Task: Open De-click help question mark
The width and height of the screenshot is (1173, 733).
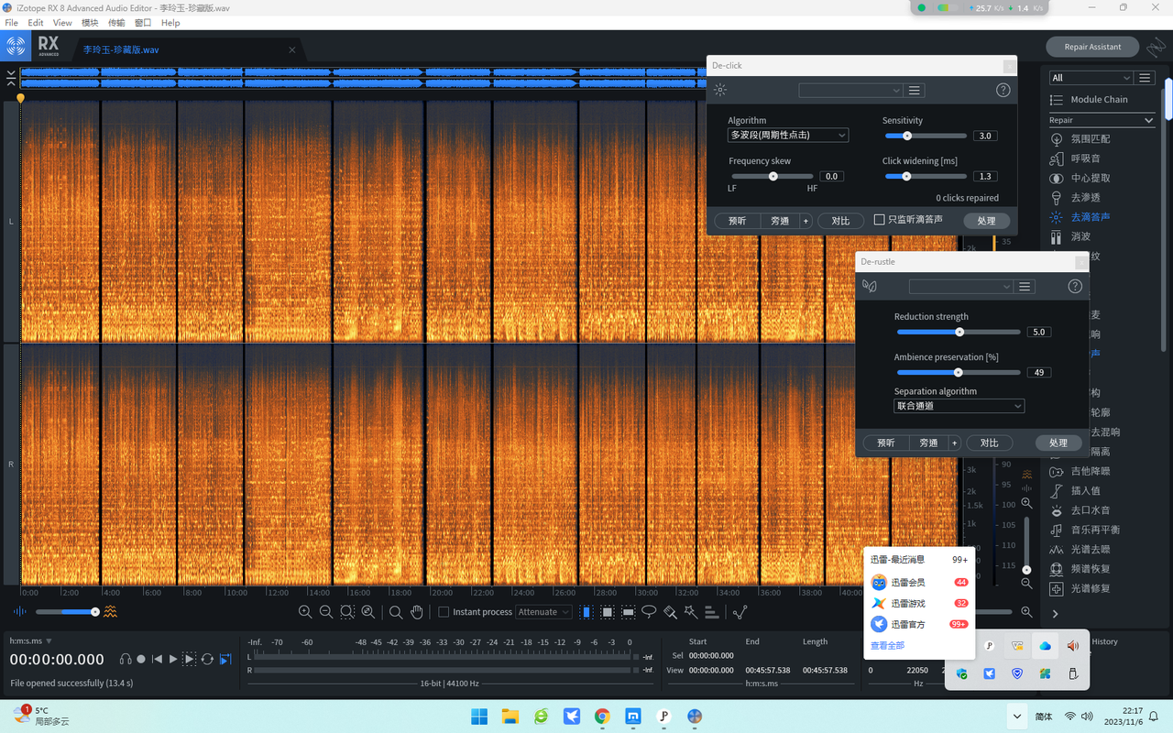Action: [x=1003, y=91]
